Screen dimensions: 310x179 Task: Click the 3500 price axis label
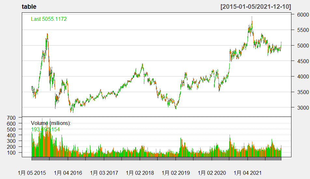tap(303, 92)
